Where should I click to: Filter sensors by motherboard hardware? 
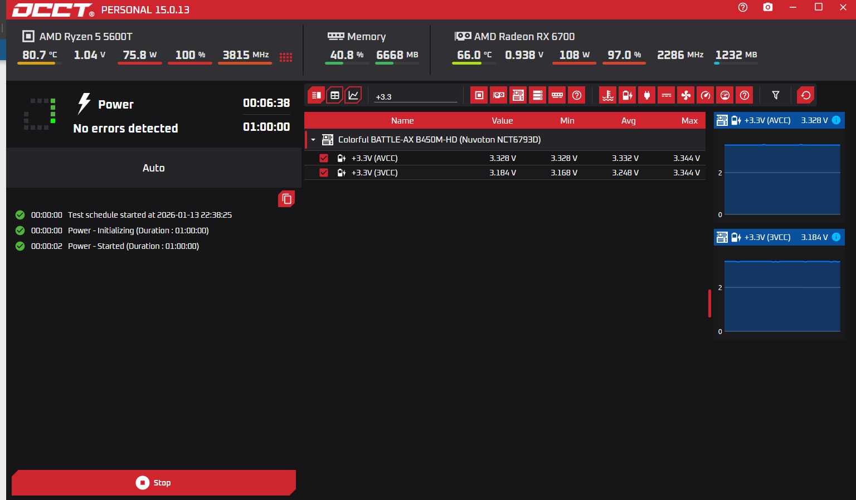(x=518, y=95)
